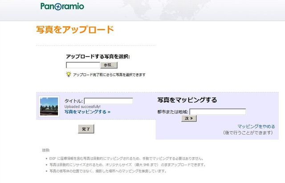Focus the 都市または地域 input field
Image resolution: width=285 pixels, height=183 pixels.
217,112
